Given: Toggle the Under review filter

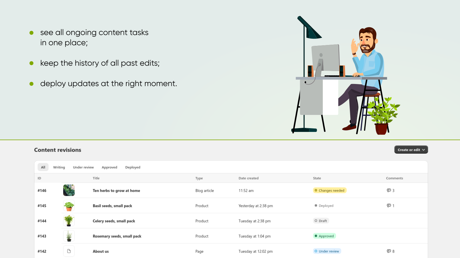Looking at the screenshot, I should 83,167.
